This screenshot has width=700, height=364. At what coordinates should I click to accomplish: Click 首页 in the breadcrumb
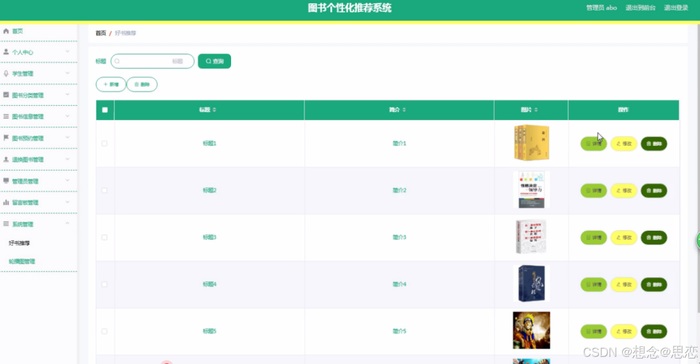pos(101,33)
